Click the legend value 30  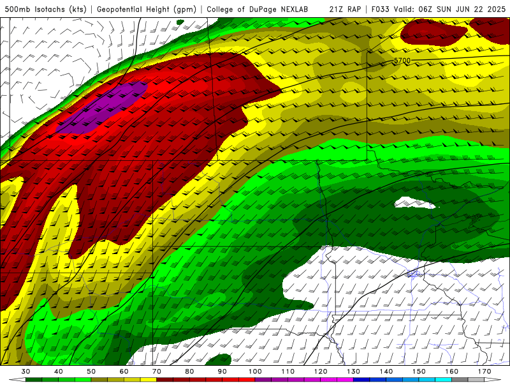(25, 372)
